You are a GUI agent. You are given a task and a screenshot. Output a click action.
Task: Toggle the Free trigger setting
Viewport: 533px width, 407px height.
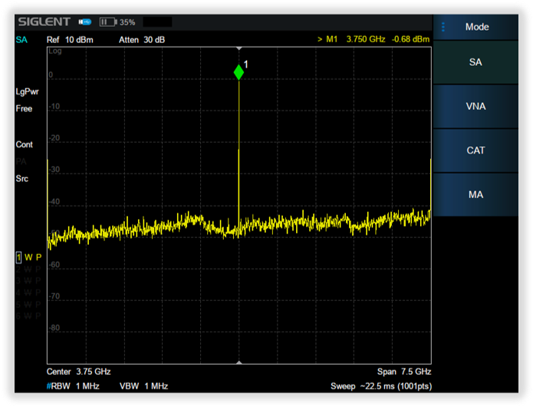(25, 109)
